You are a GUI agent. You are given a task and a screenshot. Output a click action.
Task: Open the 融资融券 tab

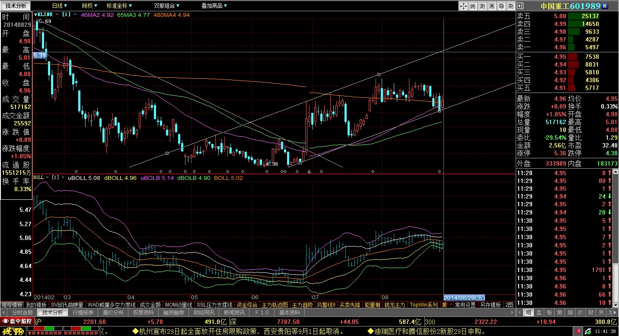174,312
